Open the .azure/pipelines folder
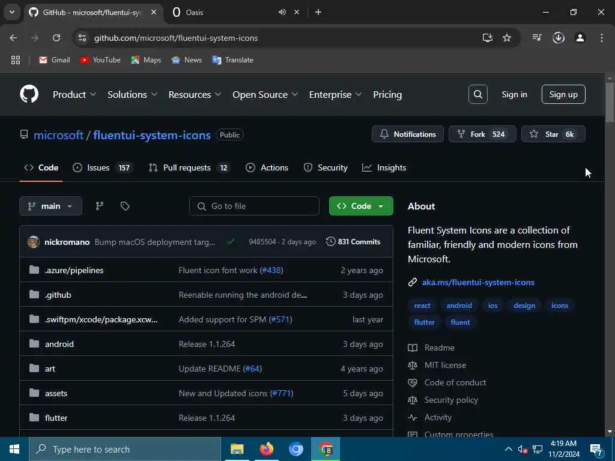This screenshot has width=615, height=461. pos(74,270)
